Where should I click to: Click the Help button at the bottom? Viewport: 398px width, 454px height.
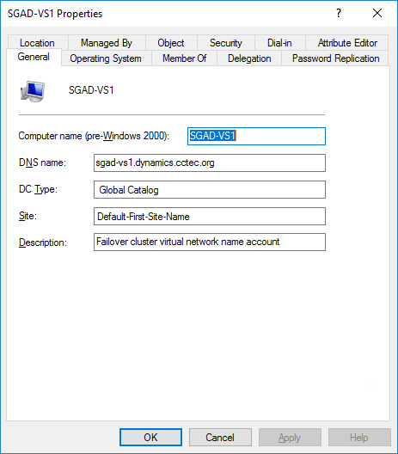359,437
